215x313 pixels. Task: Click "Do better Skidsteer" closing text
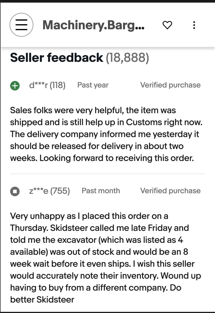(x=42, y=300)
